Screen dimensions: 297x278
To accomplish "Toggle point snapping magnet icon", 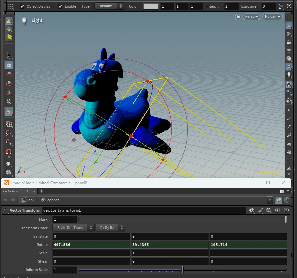I will [x=9, y=142].
